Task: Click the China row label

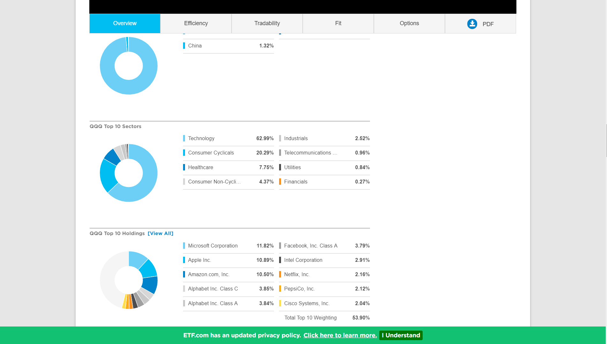Action: 195,46
